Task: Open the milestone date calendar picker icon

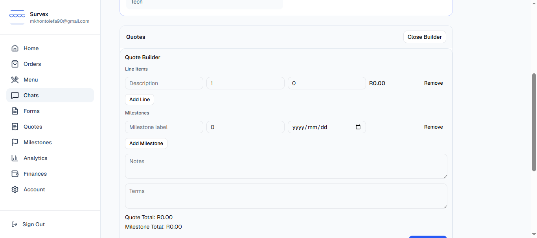Action: 358,127
